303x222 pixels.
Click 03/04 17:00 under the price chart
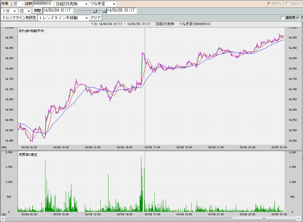pos(152,147)
